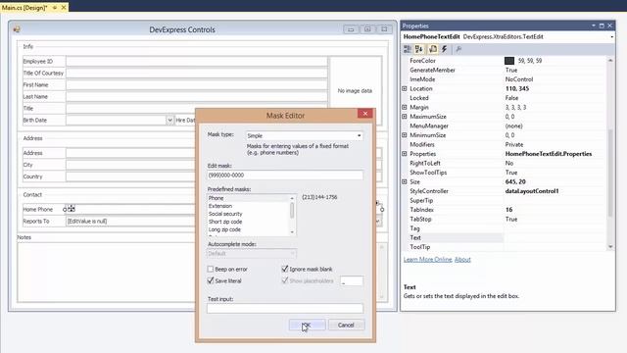This screenshot has width=627, height=353.
Task: Click move handle icon on Home Phone field
Action: (72, 209)
